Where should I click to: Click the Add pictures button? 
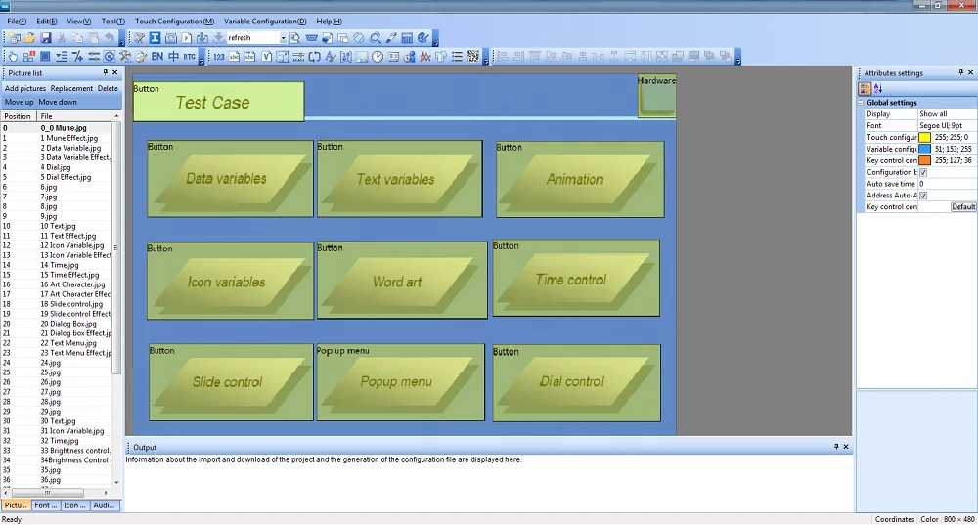(25, 88)
